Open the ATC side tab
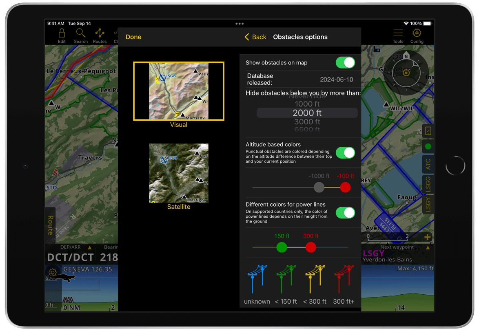The image size is (479, 331). (428, 164)
